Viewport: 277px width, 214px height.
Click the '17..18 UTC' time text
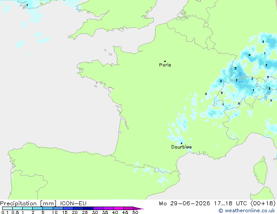click(231, 204)
